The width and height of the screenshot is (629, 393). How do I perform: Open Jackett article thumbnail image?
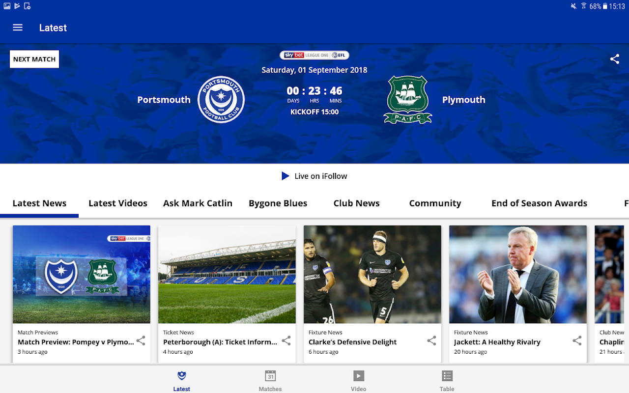(x=518, y=274)
